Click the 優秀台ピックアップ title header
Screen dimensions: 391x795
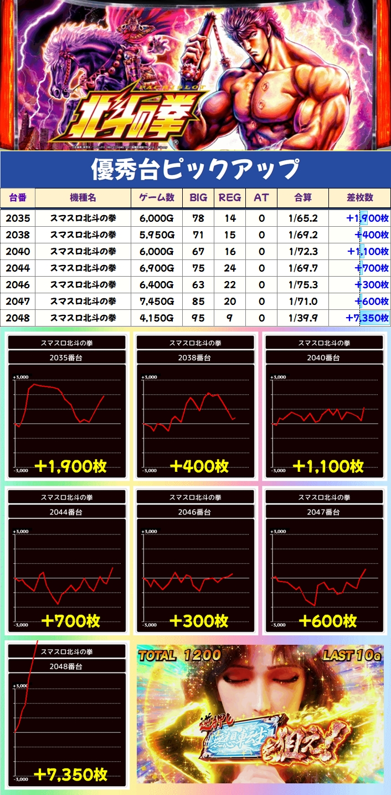pos(195,170)
